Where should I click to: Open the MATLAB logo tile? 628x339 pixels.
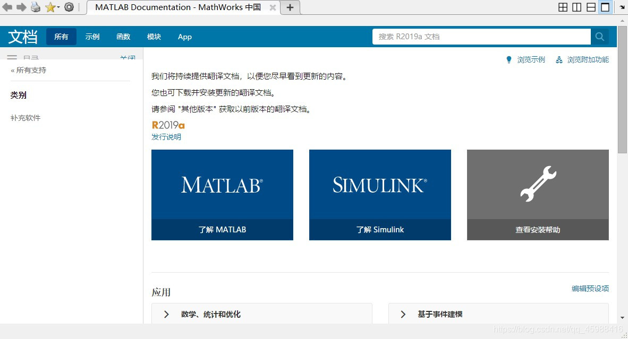[x=222, y=184]
